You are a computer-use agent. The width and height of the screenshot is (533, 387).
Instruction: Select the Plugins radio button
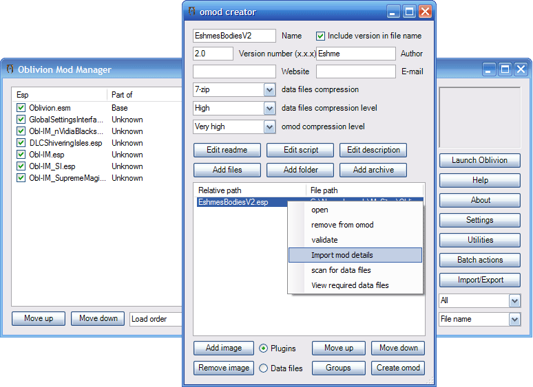pyautogui.click(x=263, y=349)
